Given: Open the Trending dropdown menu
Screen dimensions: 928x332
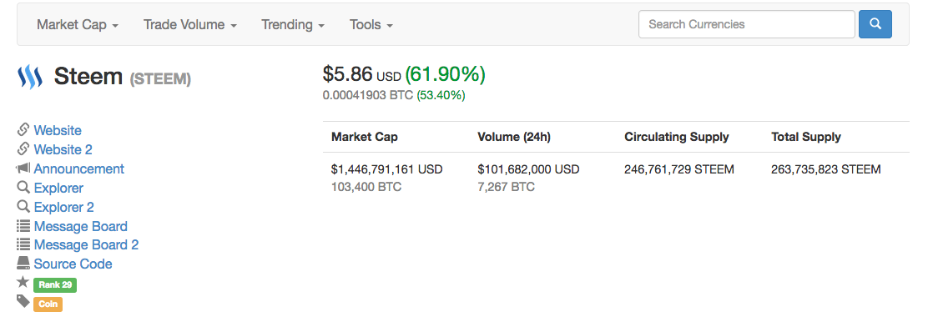Looking at the screenshot, I should click(293, 25).
